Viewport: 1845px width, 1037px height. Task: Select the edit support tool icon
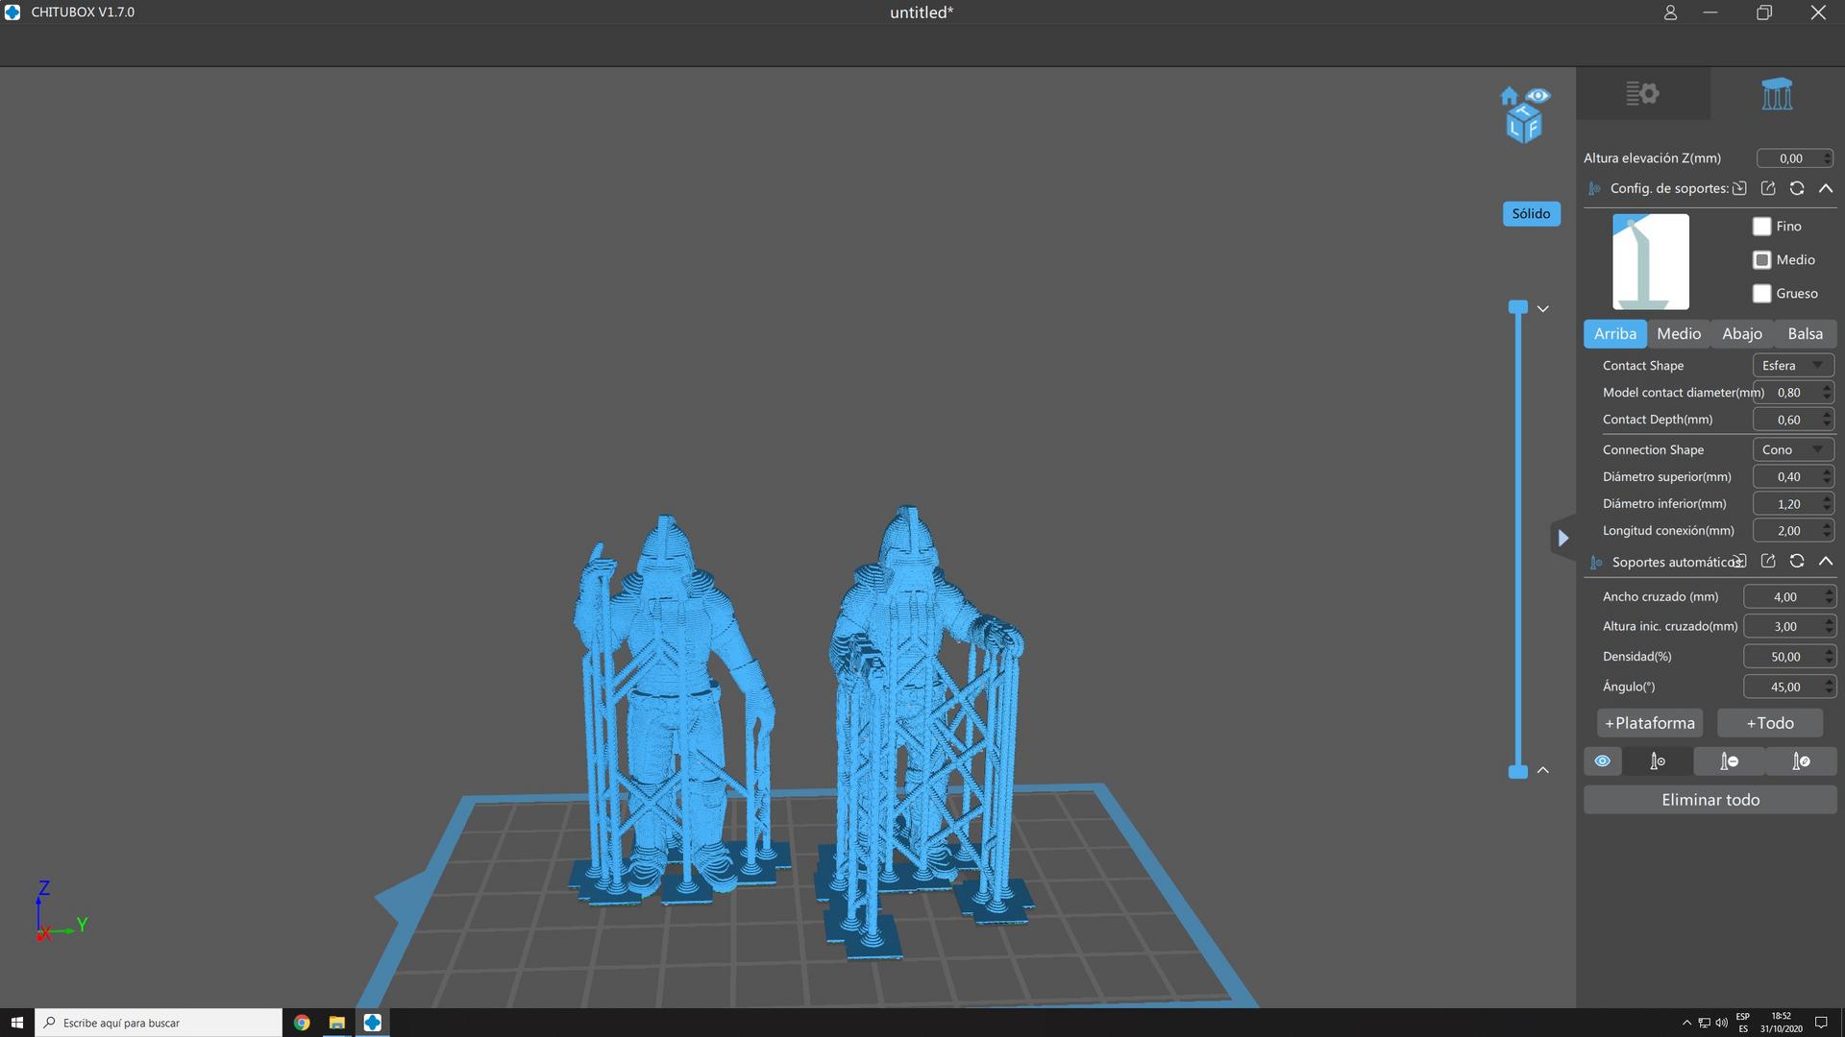point(1801,761)
